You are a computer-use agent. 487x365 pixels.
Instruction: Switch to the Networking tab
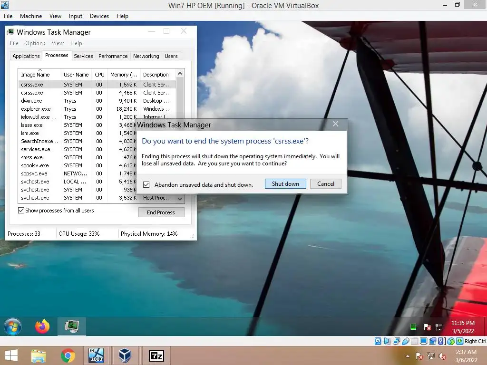tap(146, 56)
